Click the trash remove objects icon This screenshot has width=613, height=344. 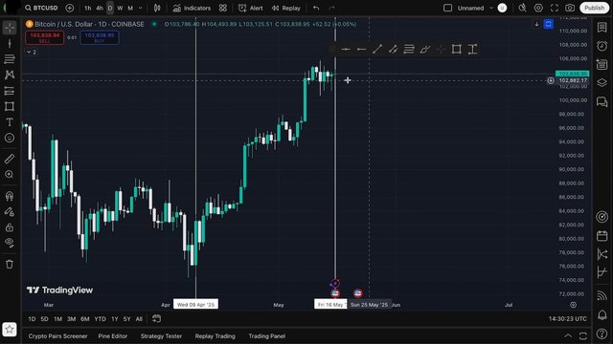10,264
